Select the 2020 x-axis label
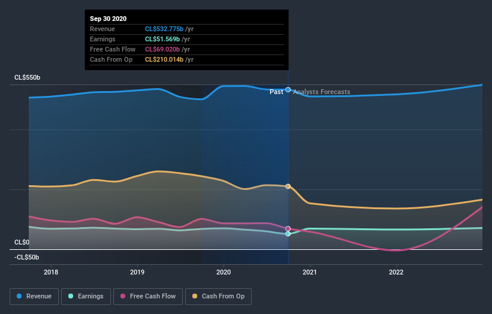492x314 pixels. click(224, 272)
